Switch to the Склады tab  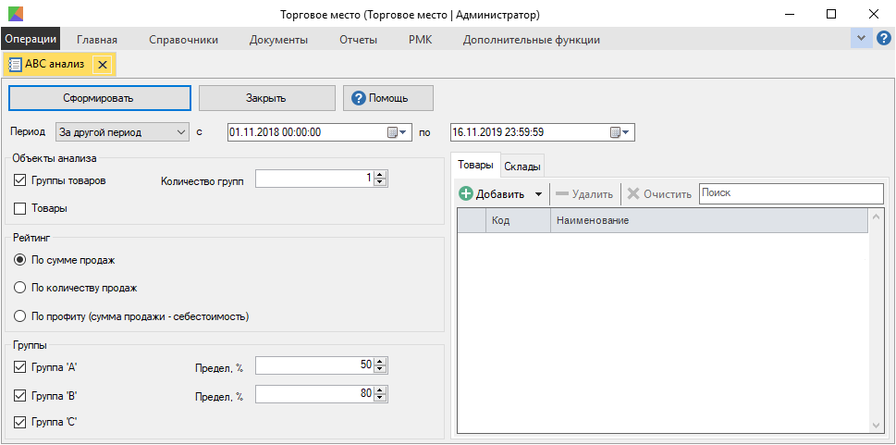pos(522,166)
